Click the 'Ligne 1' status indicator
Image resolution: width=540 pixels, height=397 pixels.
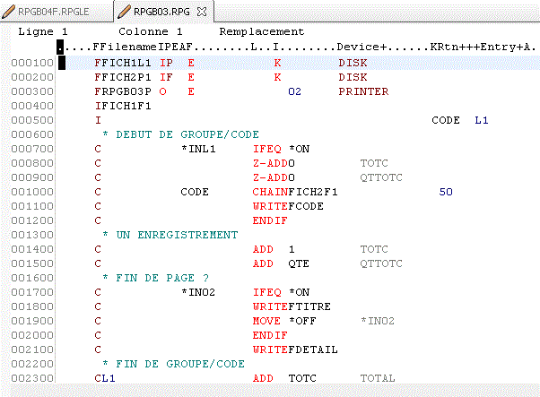43,31
